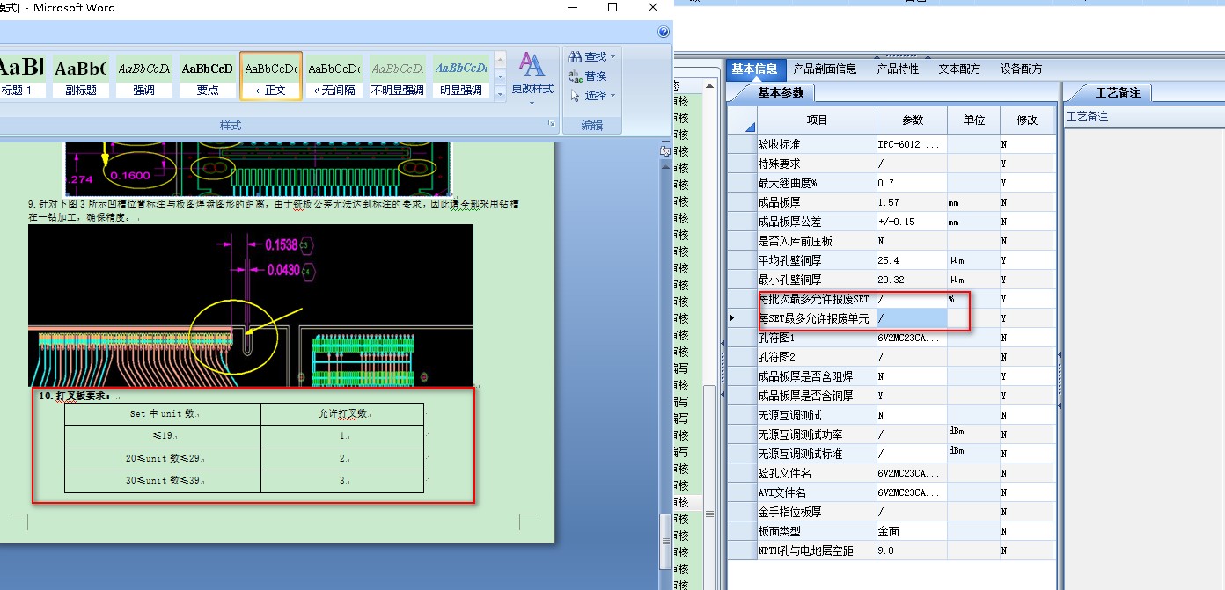Apply the 副标题 style
The height and width of the screenshot is (590, 1225).
tap(80, 76)
